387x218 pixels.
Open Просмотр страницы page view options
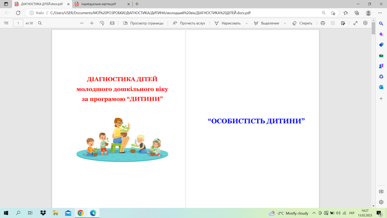143,23
